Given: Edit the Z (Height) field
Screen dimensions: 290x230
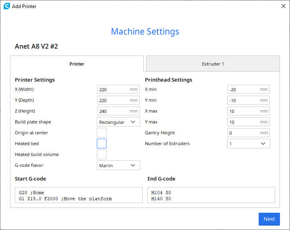Looking at the screenshot, I should 118,111.
